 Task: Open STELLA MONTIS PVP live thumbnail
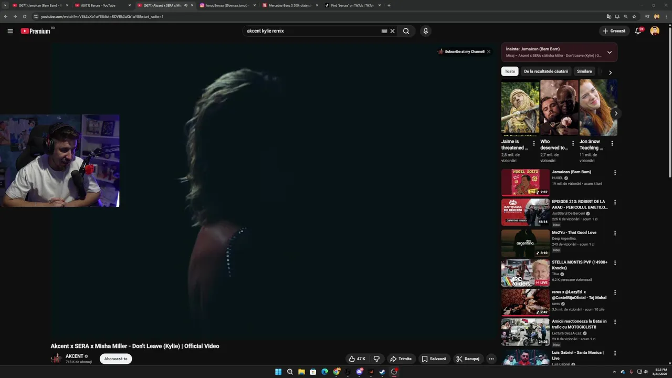click(526, 272)
